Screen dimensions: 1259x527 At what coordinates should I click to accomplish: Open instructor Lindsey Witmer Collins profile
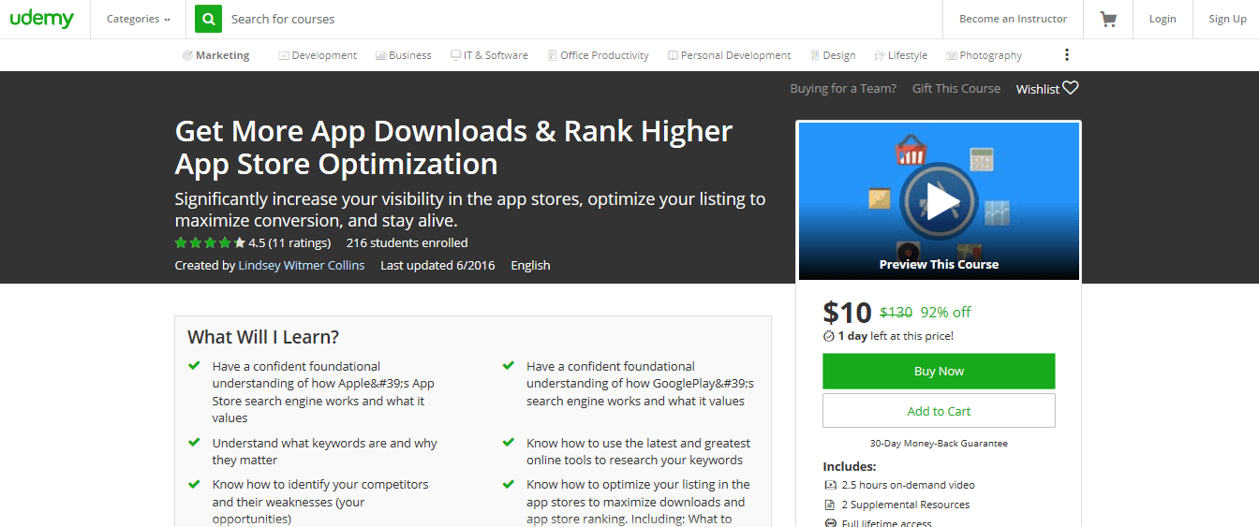coord(301,265)
